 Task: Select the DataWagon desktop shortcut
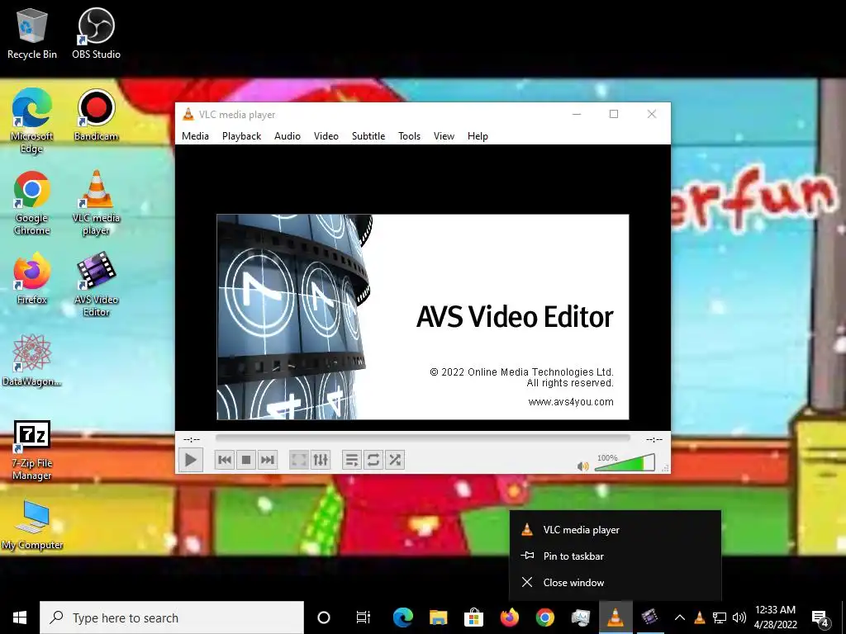(x=32, y=361)
